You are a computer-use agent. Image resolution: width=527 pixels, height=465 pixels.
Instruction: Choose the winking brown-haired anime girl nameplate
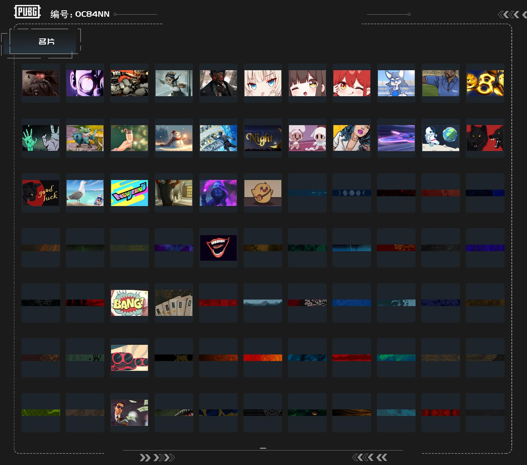(x=307, y=83)
